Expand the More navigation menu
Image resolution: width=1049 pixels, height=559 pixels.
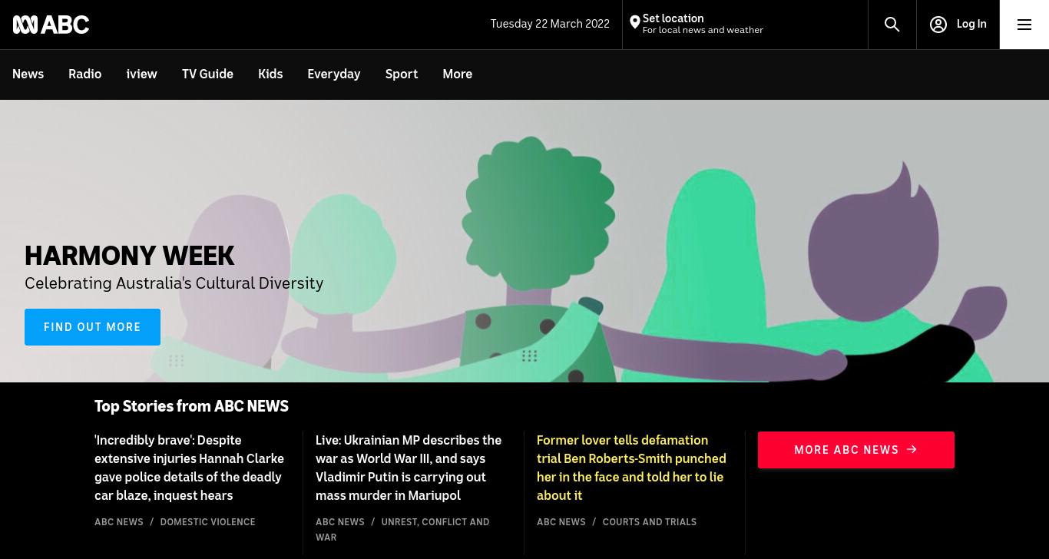point(457,74)
